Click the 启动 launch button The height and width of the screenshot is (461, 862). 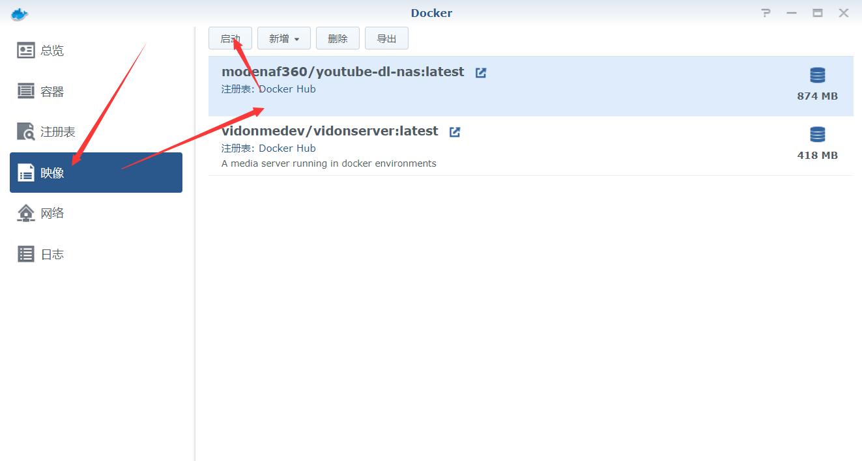230,38
